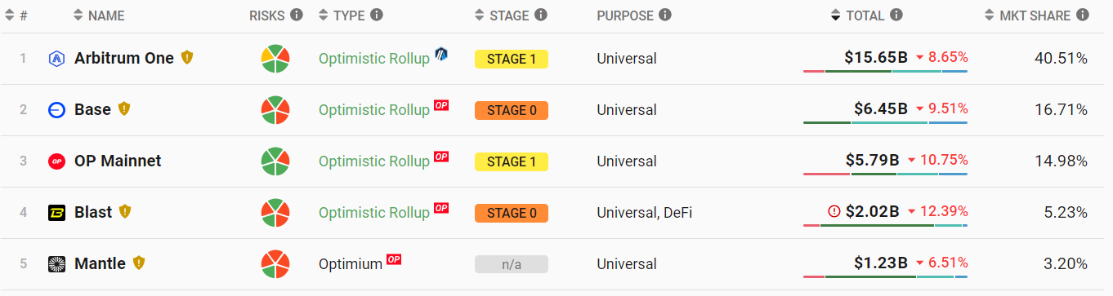Open the Blast risk pie chart
1113x296 pixels.
[275, 213]
